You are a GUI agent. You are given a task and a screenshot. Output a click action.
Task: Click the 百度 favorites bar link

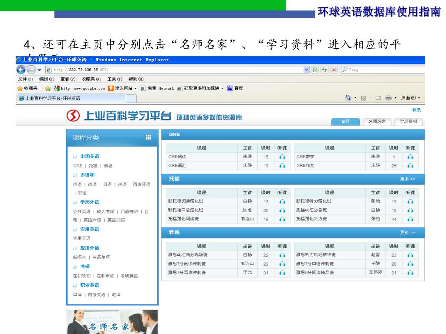(235, 88)
